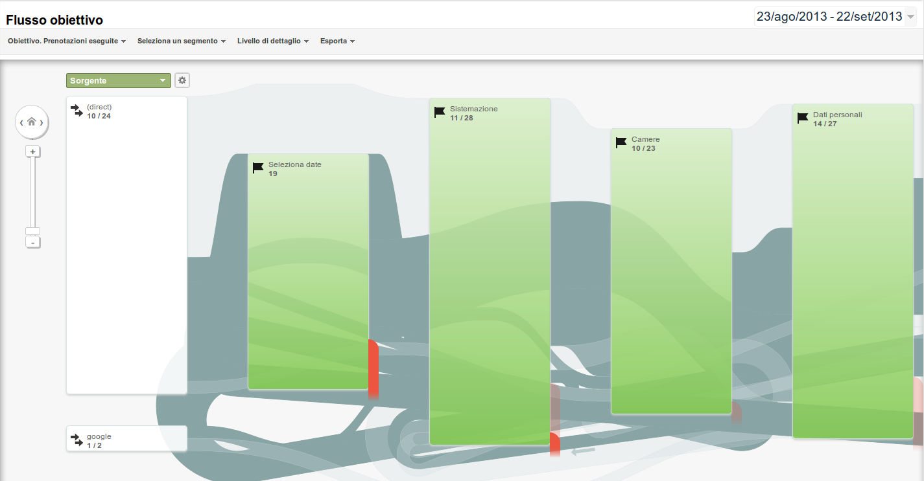Click the right pan arrow in navigation control

42,122
